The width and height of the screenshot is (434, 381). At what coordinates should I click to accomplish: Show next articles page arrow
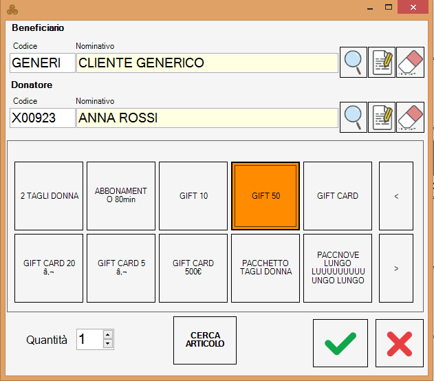[x=396, y=268]
